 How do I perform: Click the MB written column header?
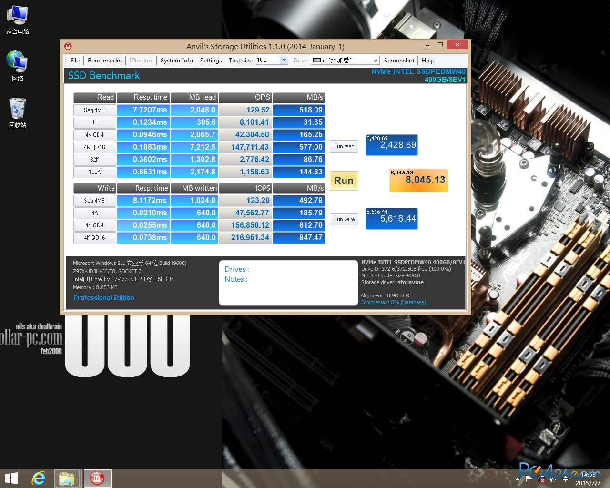coord(194,188)
